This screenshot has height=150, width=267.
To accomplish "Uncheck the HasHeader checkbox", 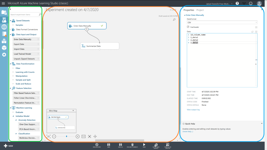I will [x=188, y=27].
